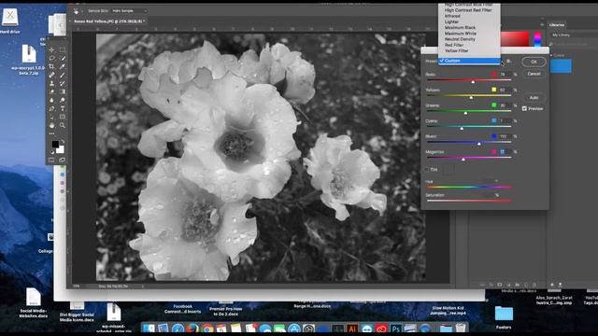This screenshot has width=598, height=336.
Task: Open preset options gear in Black & White dialog
Action: pyautogui.click(x=508, y=61)
